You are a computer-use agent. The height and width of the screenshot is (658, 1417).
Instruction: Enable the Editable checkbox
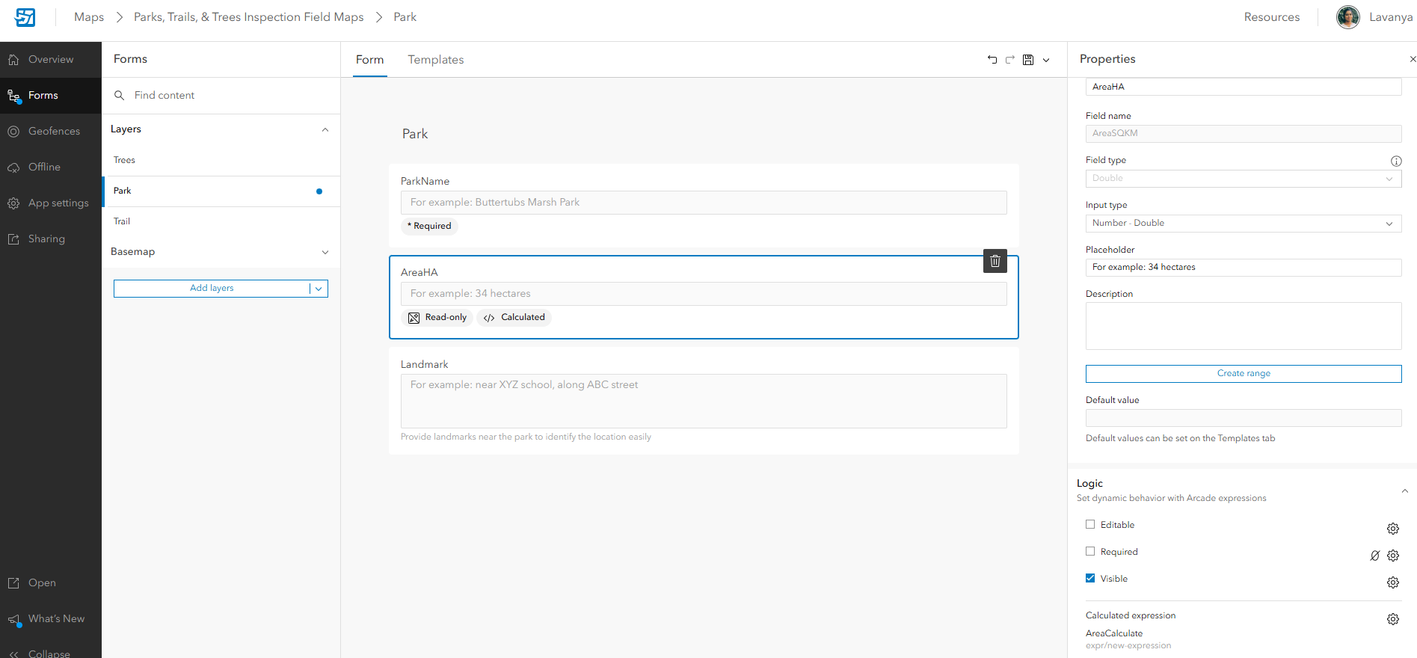(1090, 525)
